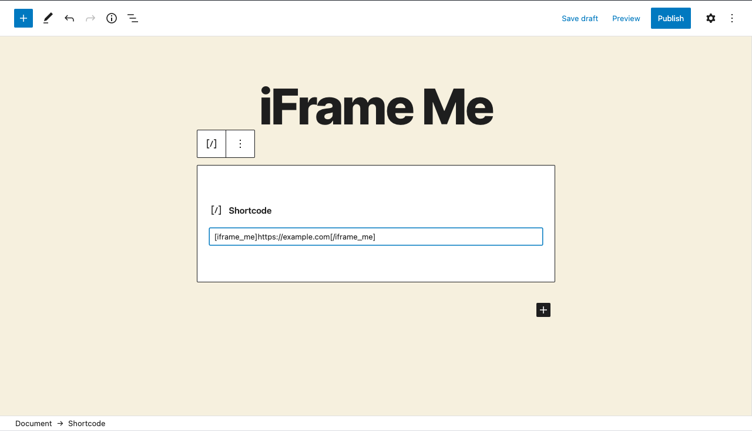Viewport: 752px width, 432px height.
Task: Open the document Details info icon
Action: (x=112, y=18)
